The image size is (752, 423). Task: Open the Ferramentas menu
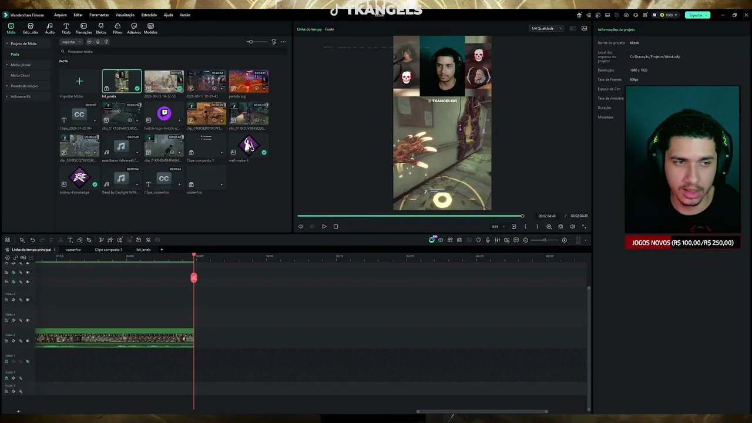point(99,15)
